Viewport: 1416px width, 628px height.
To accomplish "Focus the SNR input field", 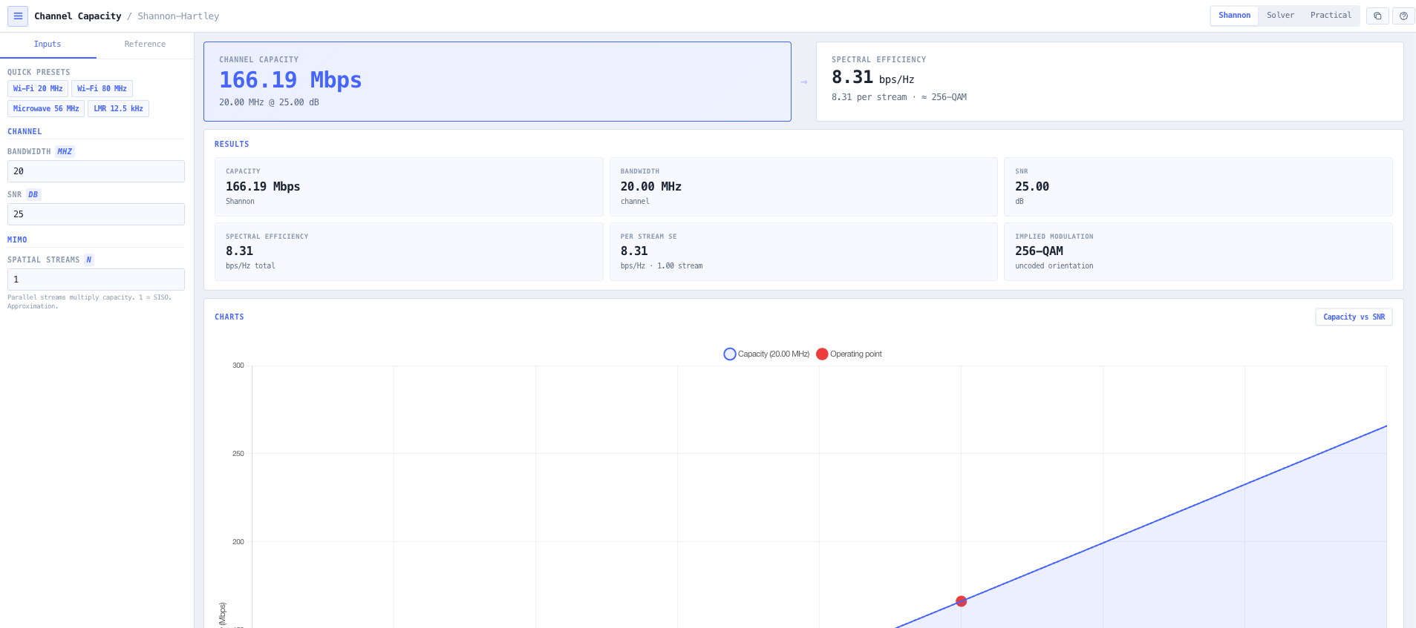I will click(96, 214).
